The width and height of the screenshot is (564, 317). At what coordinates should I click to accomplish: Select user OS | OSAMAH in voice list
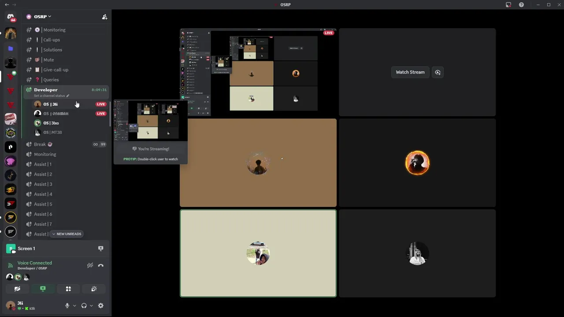click(70, 114)
